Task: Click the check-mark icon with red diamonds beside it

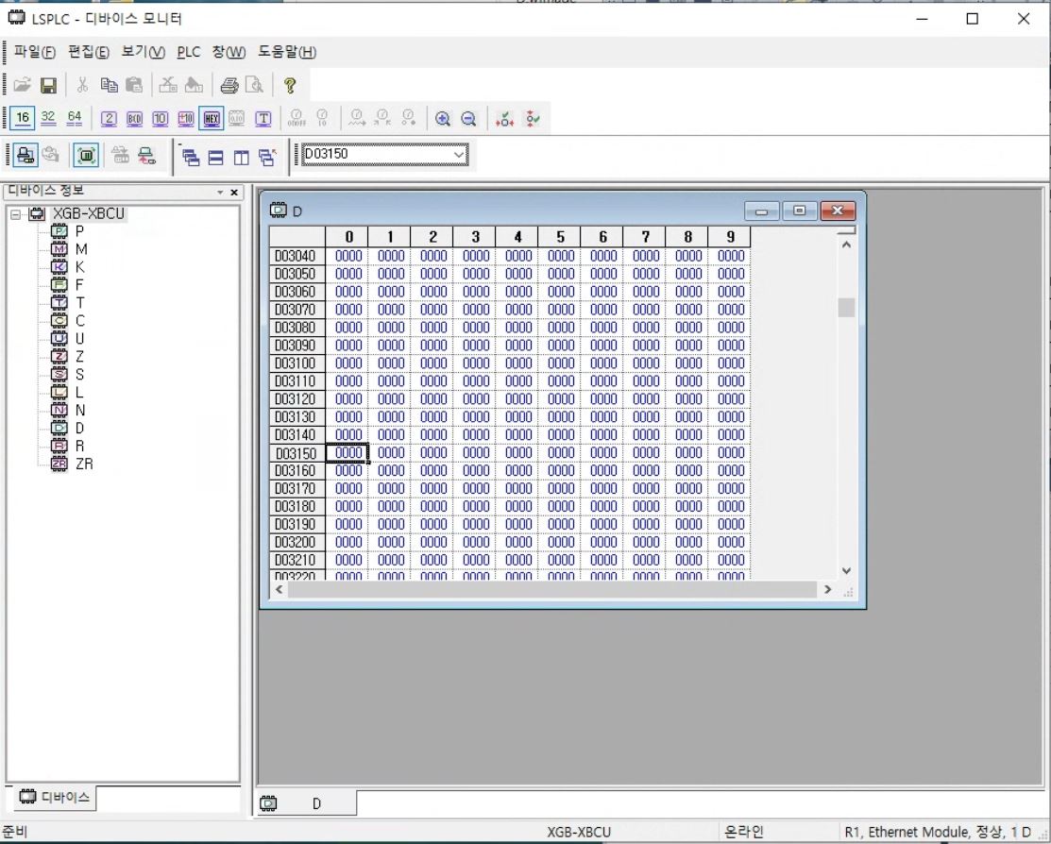Action: [x=504, y=119]
